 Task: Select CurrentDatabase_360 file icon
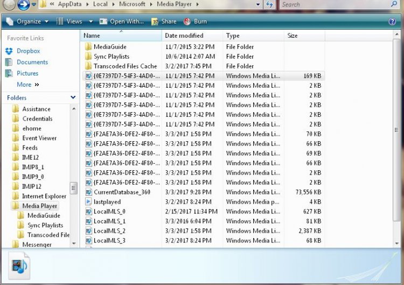click(x=88, y=192)
